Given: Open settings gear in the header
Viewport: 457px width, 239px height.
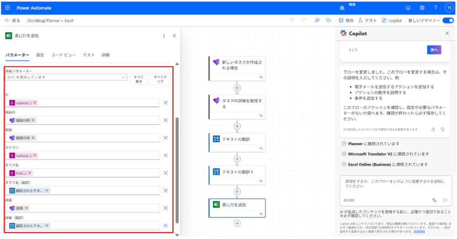Looking at the screenshot, I should (x=422, y=8).
